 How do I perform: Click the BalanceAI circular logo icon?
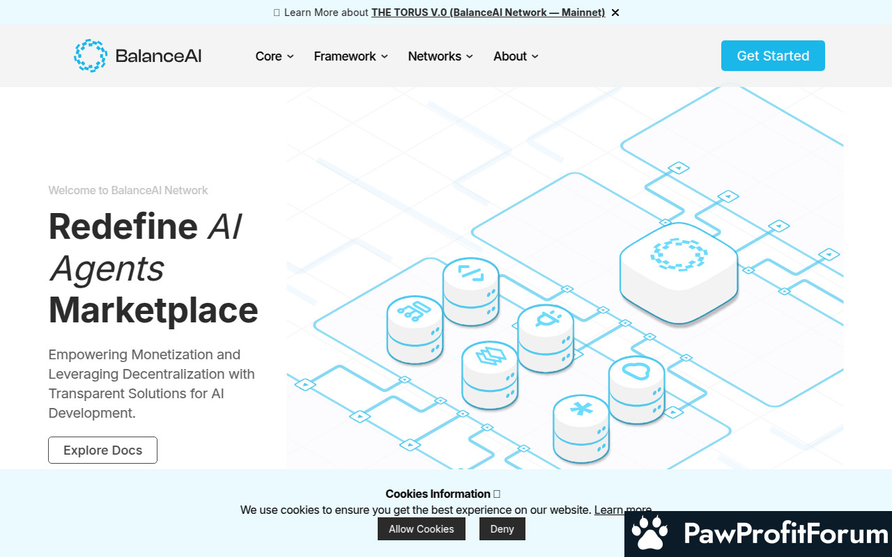[x=91, y=56]
